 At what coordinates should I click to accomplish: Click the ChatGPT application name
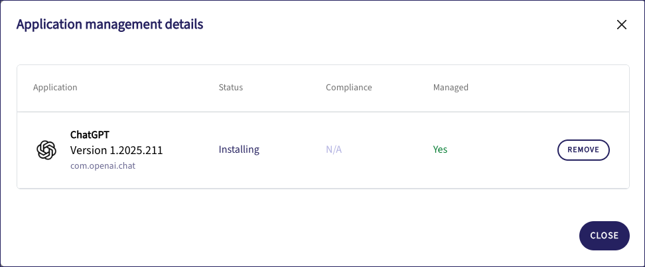(90, 135)
